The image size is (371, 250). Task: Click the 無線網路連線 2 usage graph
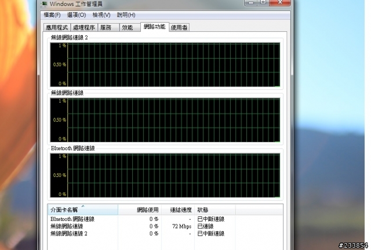pos(165,64)
